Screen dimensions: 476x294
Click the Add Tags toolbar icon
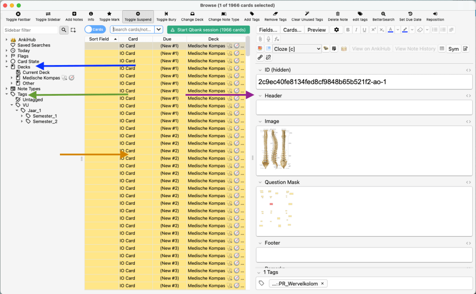(251, 14)
